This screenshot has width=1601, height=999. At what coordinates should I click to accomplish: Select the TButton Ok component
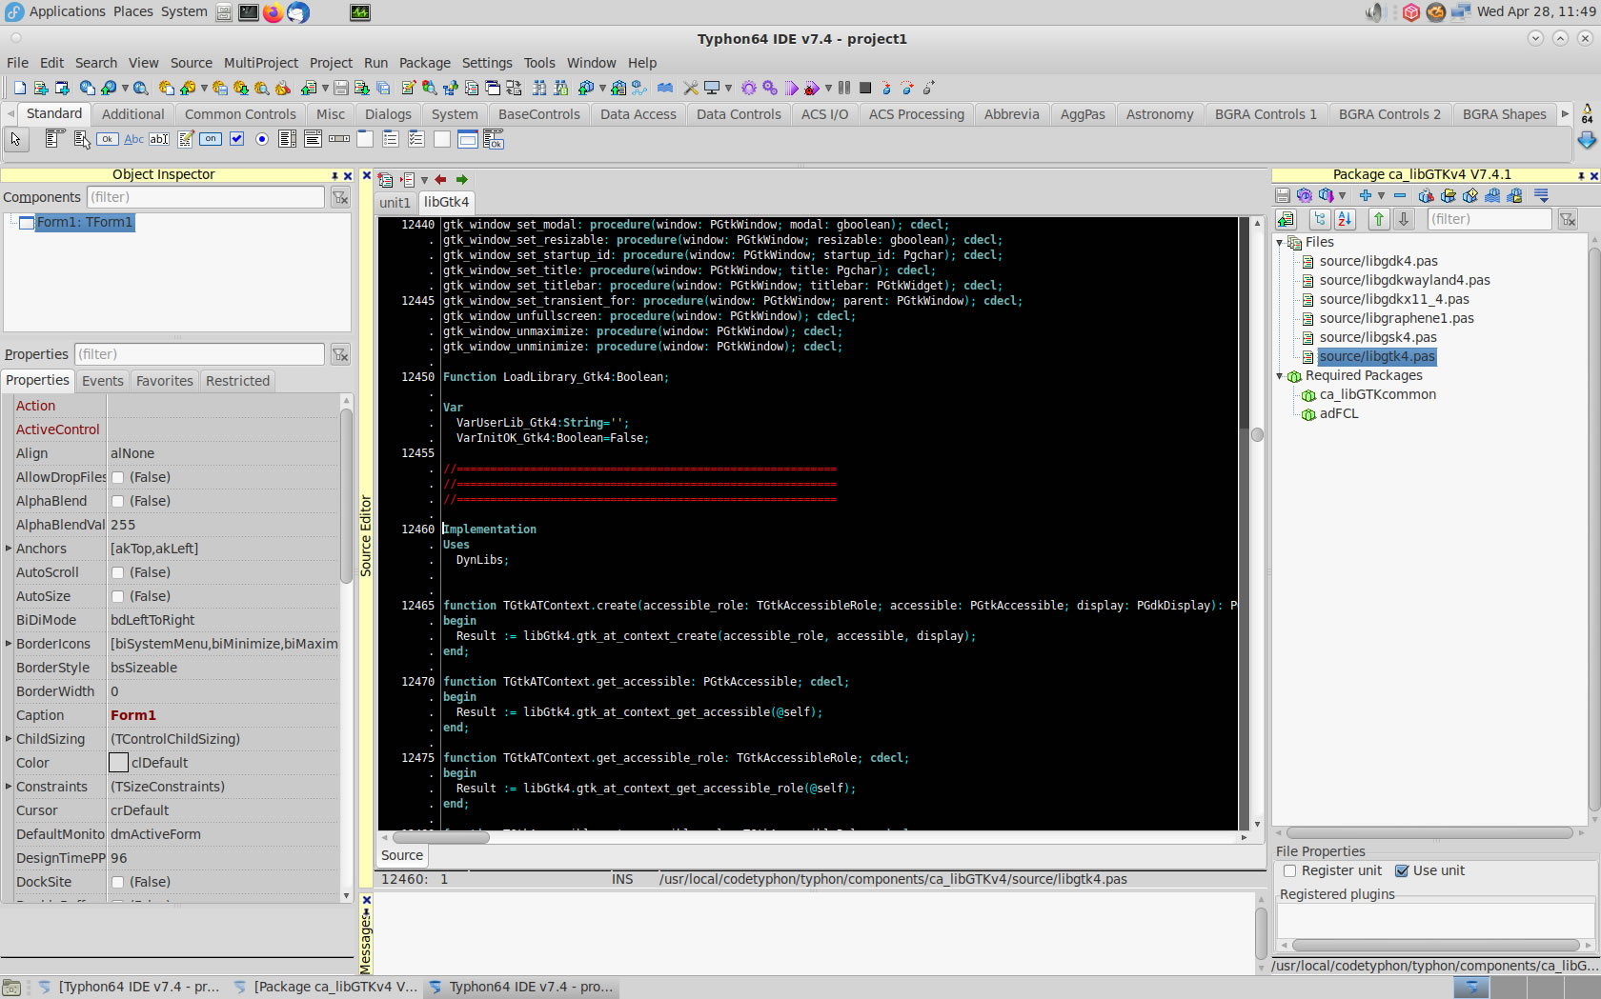tap(108, 139)
